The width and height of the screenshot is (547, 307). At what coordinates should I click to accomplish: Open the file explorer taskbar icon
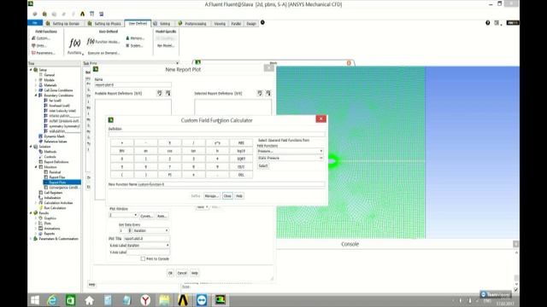point(164,300)
